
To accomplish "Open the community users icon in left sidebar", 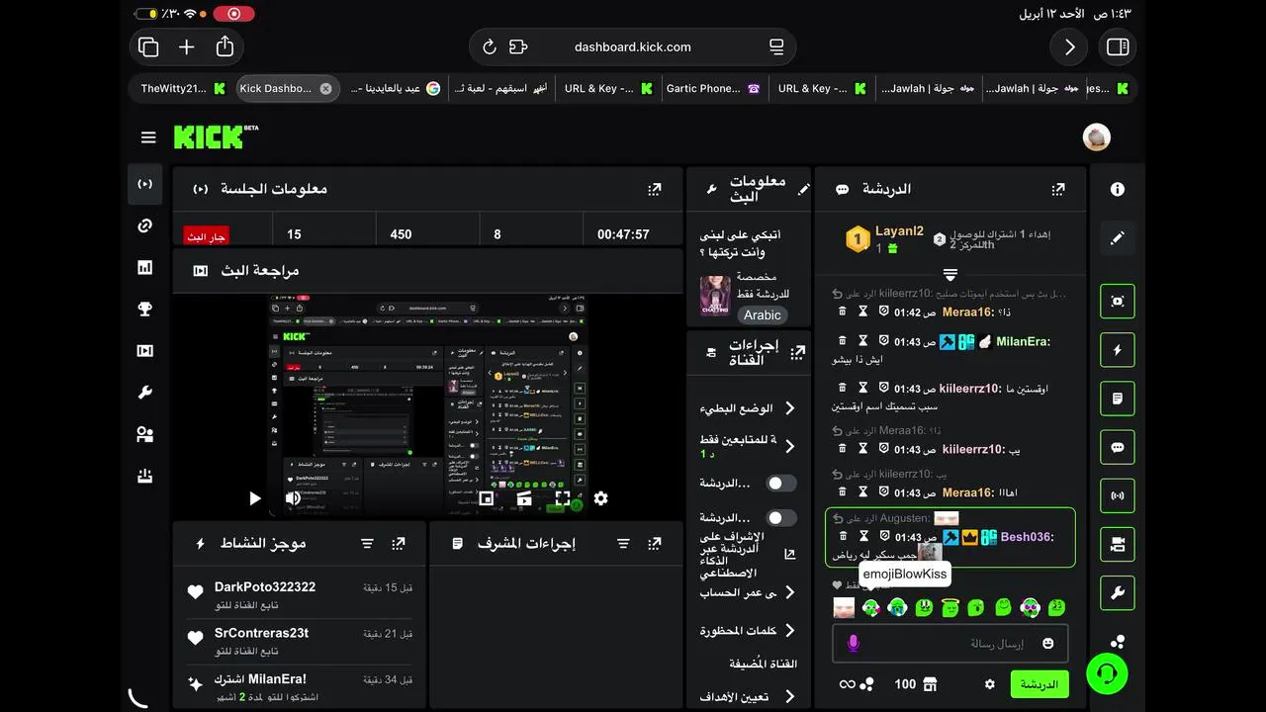I will (x=145, y=434).
